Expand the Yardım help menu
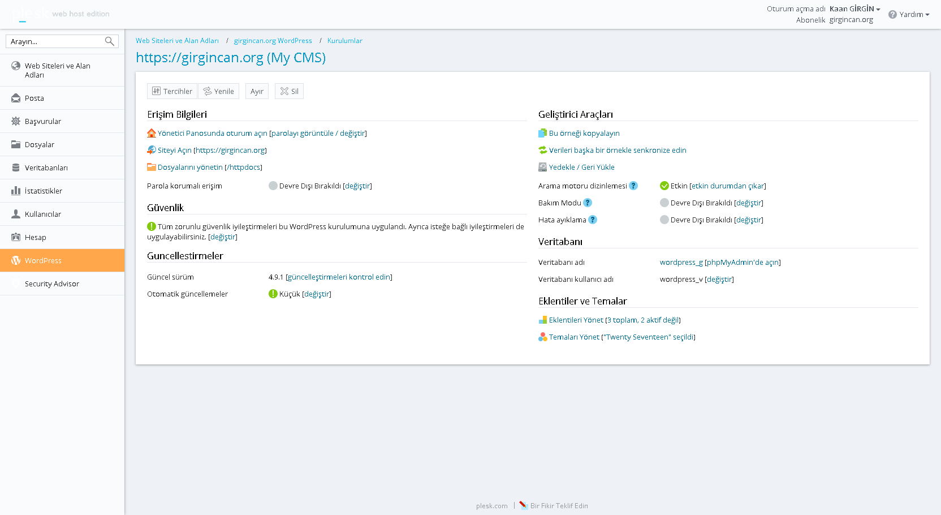941x515 pixels. tap(914, 14)
